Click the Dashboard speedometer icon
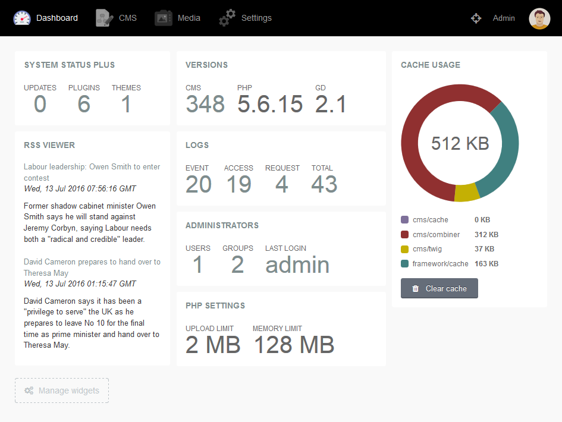Image resolution: width=562 pixels, height=422 pixels. click(x=22, y=18)
